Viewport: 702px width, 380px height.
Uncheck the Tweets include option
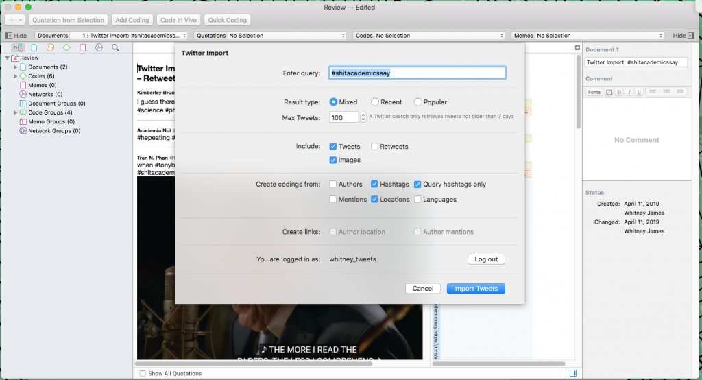[x=332, y=147]
